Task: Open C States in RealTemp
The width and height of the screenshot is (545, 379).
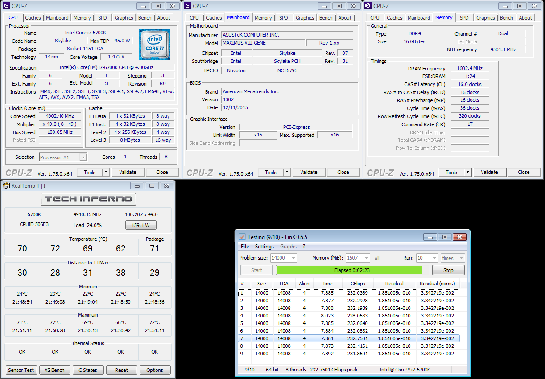Action: pyautogui.click(x=88, y=370)
